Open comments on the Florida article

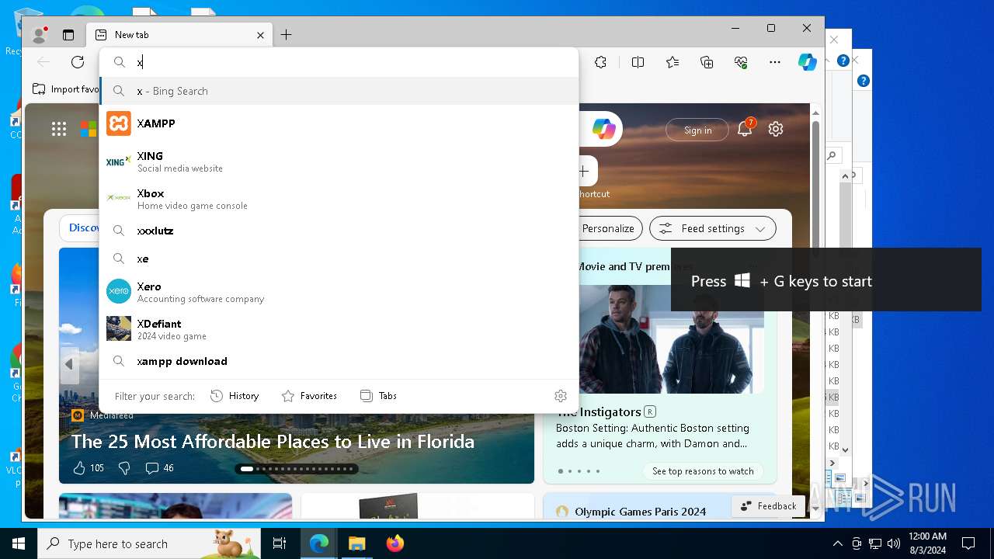pos(160,468)
